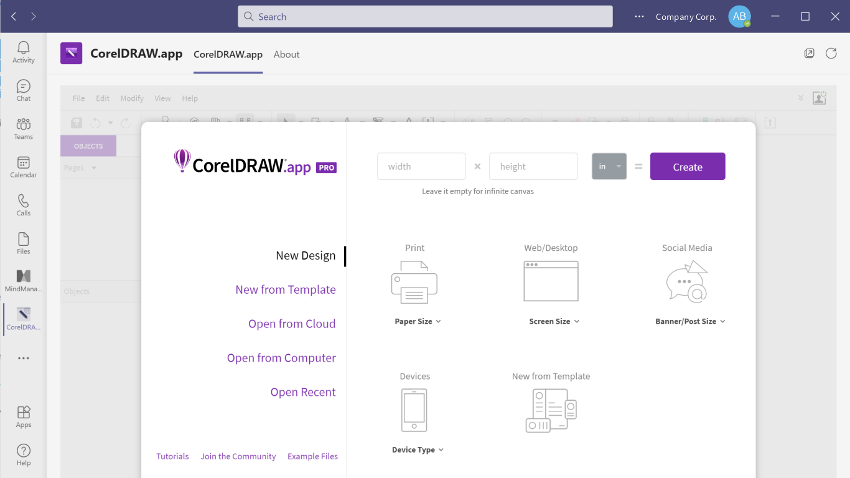Image resolution: width=850 pixels, height=478 pixels.
Task: Open the Example Files link
Action: click(313, 456)
